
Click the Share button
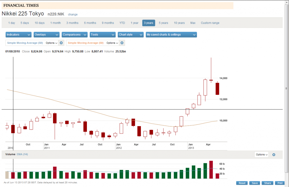click(x=268, y=183)
